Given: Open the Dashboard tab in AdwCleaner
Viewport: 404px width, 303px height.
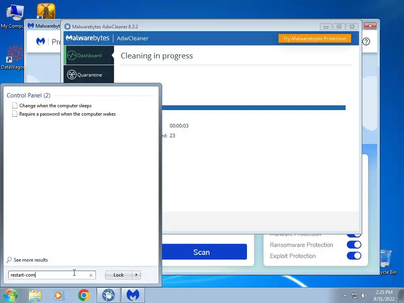Looking at the screenshot, I should click(x=89, y=55).
